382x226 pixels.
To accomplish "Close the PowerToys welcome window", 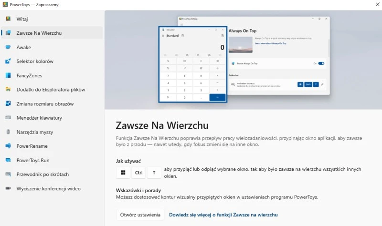I will [377, 4].
